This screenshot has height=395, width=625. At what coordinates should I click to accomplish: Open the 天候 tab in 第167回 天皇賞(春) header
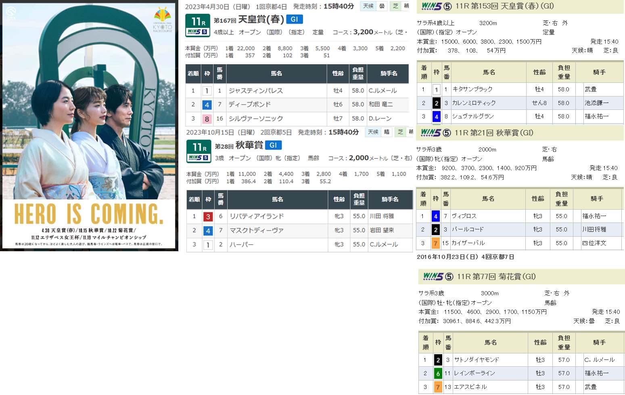(x=368, y=6)
